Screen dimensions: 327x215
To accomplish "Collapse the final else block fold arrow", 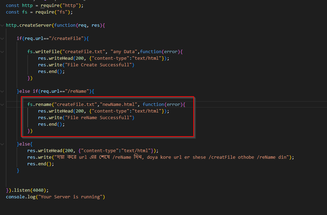I will [x=2, y=144].
